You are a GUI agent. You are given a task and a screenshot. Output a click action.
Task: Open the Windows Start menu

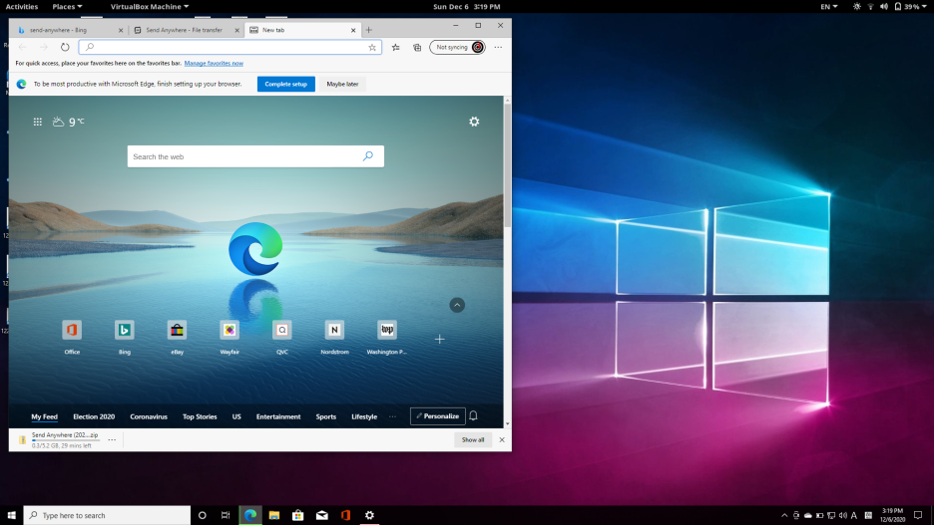(11, 515)
